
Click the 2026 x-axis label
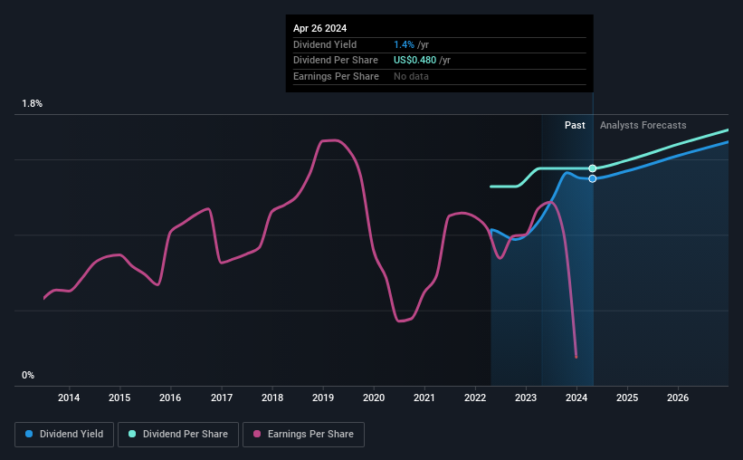point(678,398)
